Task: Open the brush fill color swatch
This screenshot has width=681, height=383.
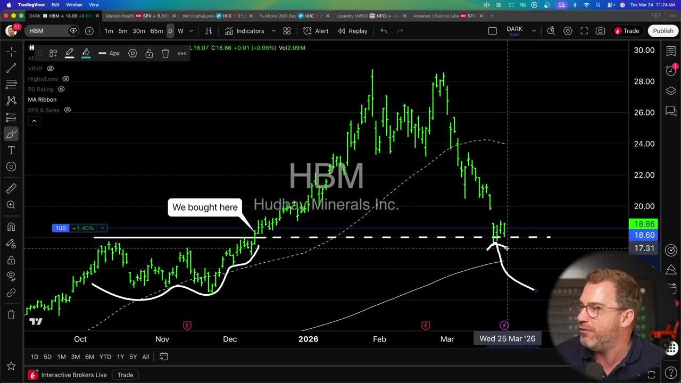Action: click(86, 53)
